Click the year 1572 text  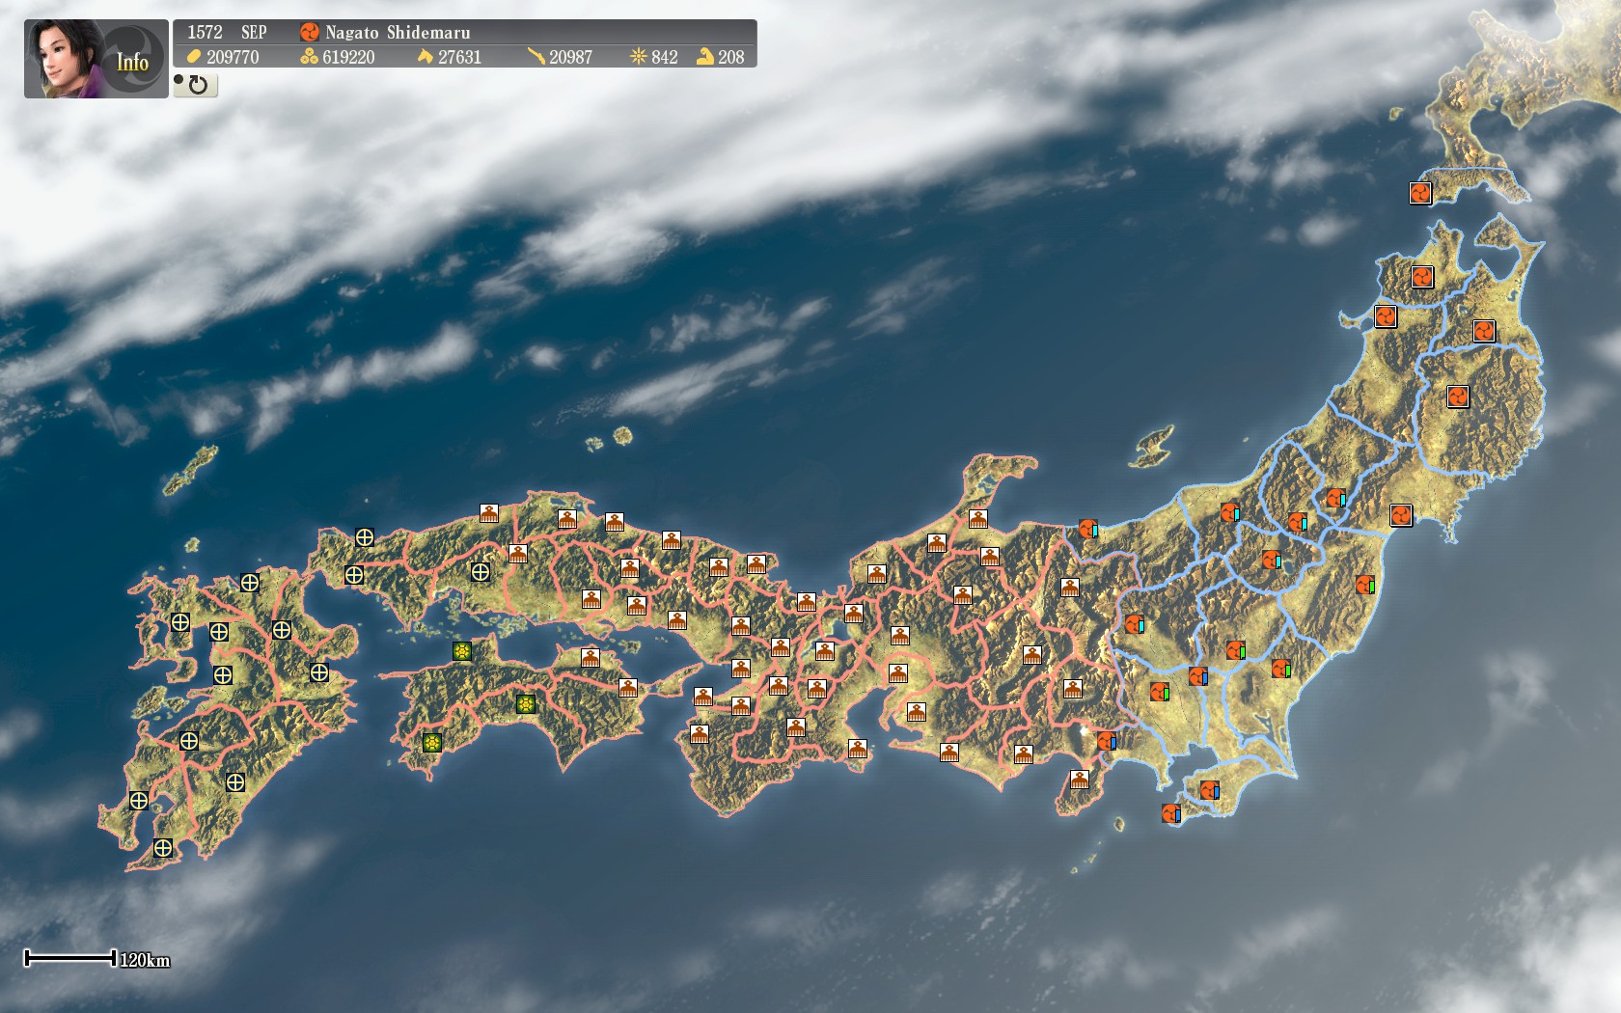205,32
